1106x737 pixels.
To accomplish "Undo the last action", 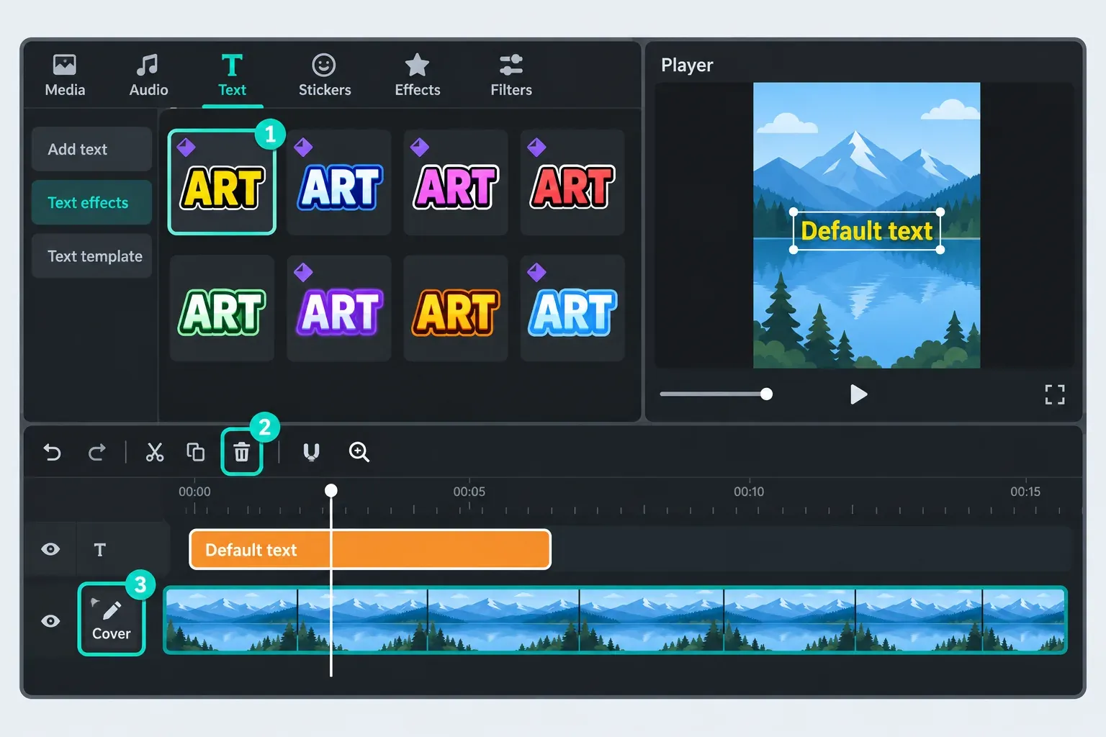I will click(x=53, y=452).
